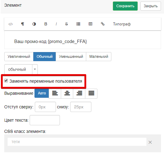Click the paragraph formatting icon

click(x=23, y=24)
